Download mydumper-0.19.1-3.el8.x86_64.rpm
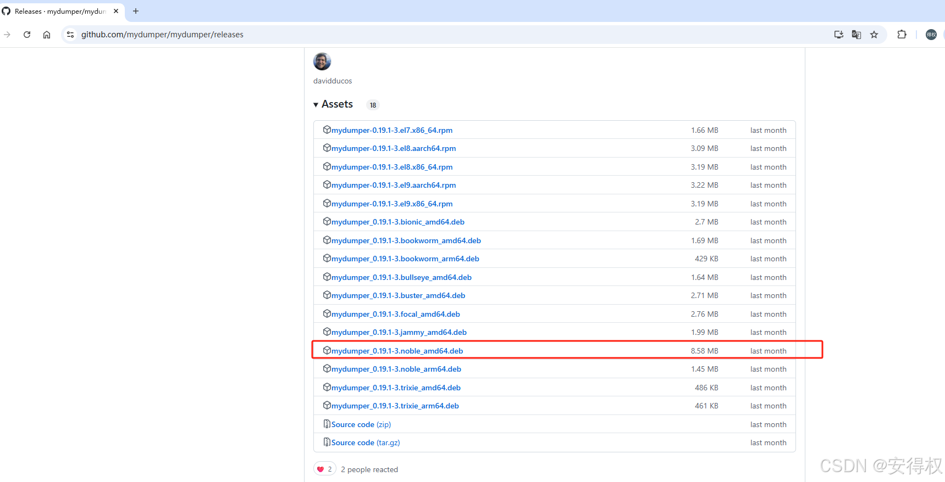 click(392, 167)
